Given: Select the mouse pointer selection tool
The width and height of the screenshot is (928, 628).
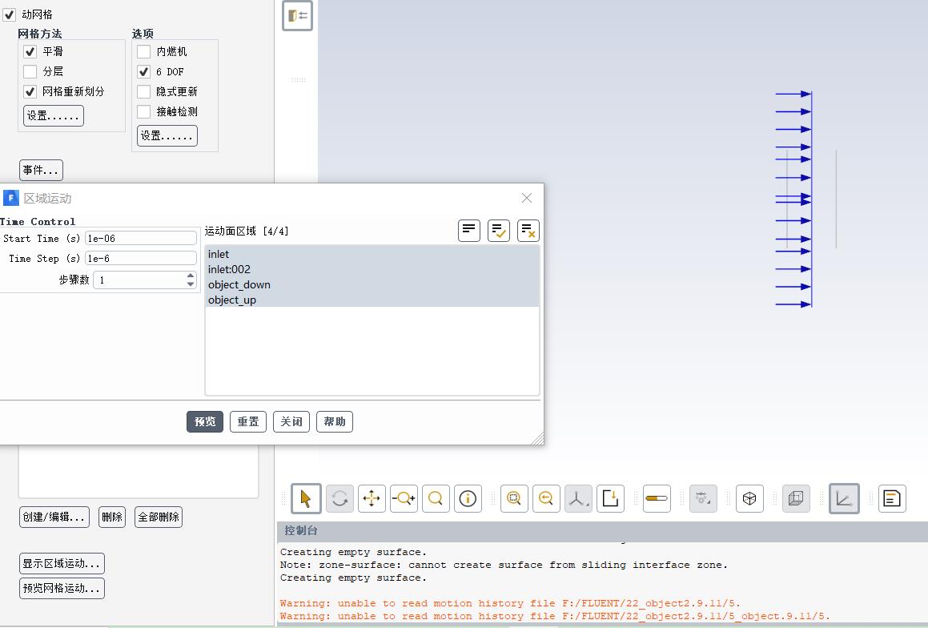Looking at the screenshot, I should tap(306, 498).
